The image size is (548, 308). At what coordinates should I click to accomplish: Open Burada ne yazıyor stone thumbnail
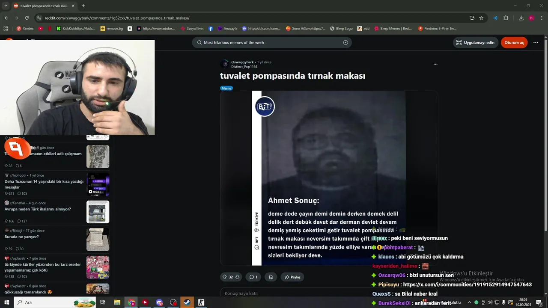[98, 240]
